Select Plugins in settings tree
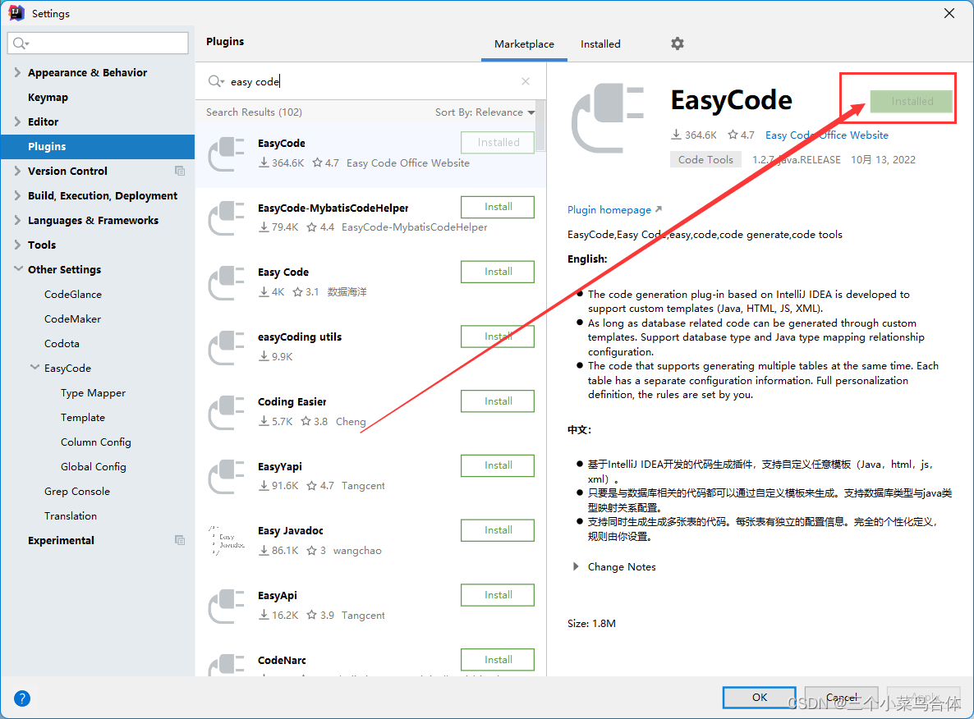Viewport: 974px width, 719px height. [x=98, y=147]
